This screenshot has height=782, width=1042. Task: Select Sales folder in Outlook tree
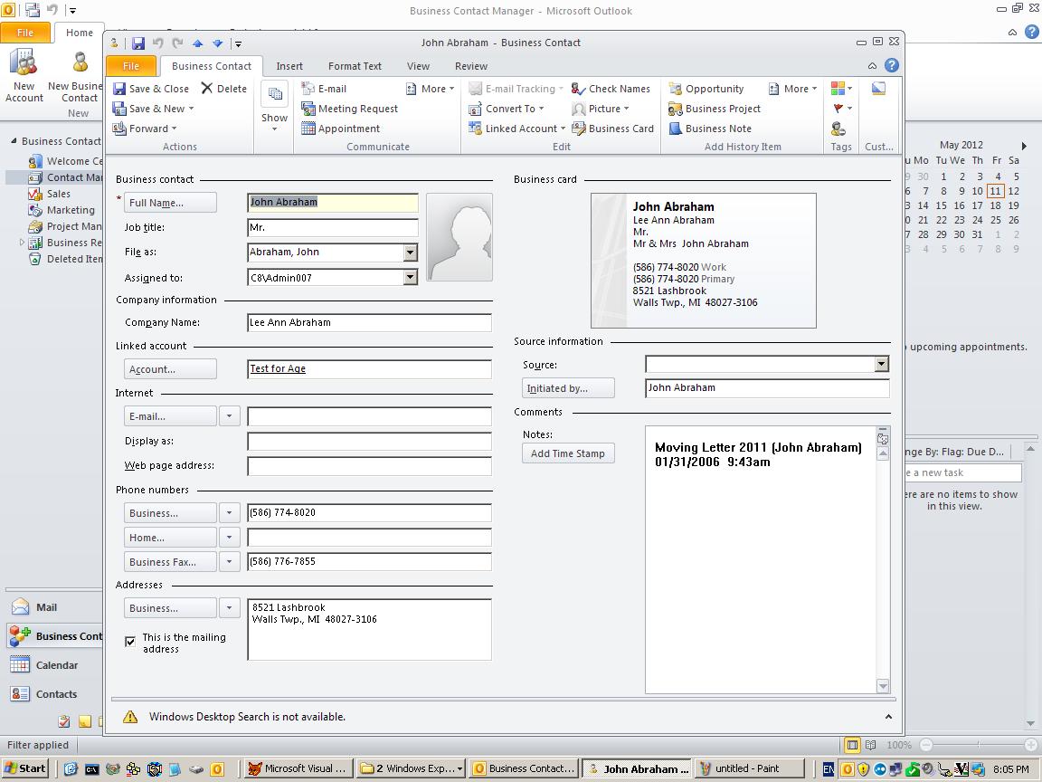[x=59, y=194]
